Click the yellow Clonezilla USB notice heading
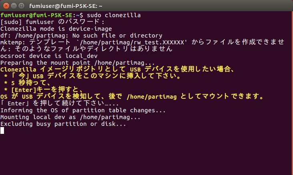This screenshot has height=175, width=293. 117,69
